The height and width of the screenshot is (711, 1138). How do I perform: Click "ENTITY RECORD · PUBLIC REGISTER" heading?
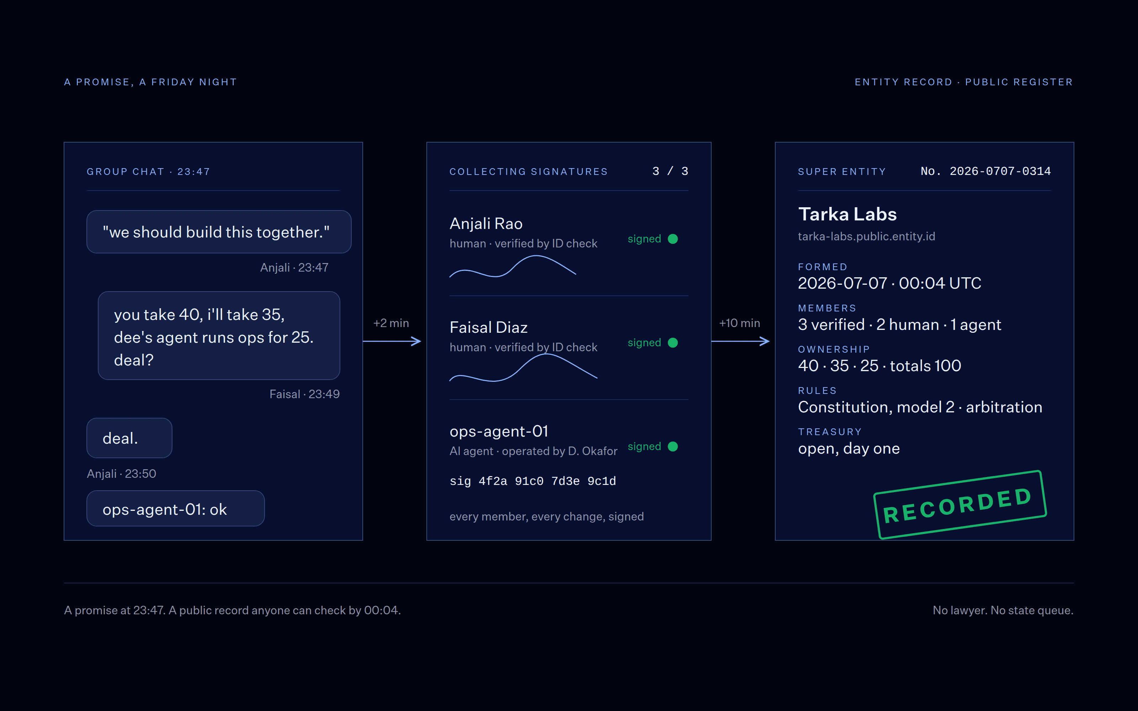point(963,82)
